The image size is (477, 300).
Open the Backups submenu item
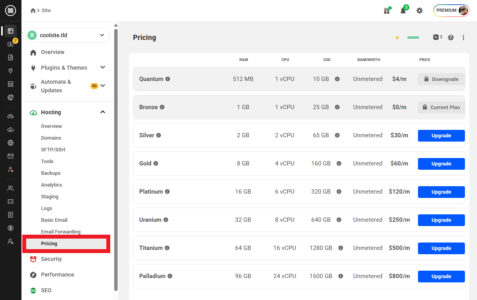(51, 173)
